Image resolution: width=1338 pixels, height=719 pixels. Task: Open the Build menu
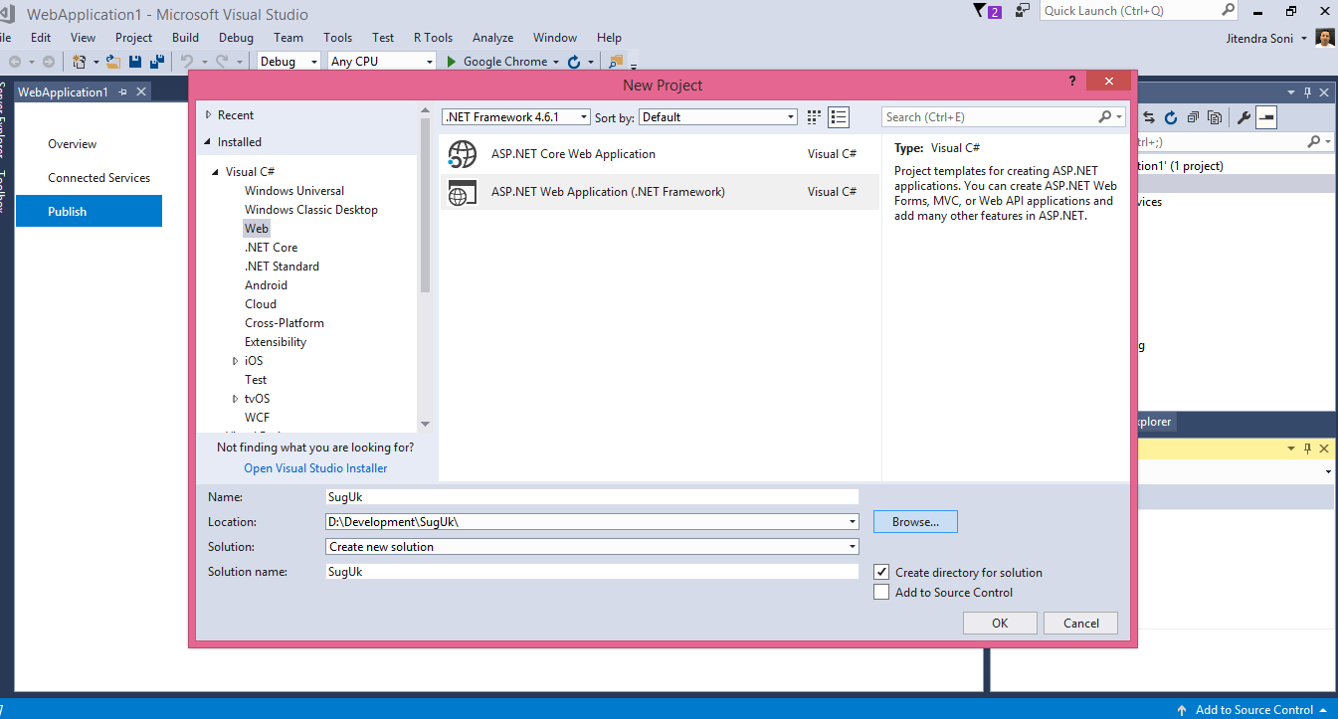pyautogui.click(x=185, y=38)
